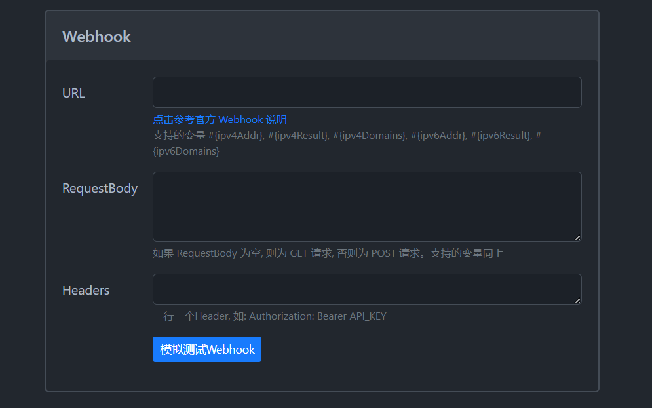Click the Webhook panel heading
The image size is (652, 408).
coord(96,37)
